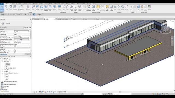Click the ViewCube in the 3D view
The height and width of the screenshot is (98, 175).
[165, 29]
